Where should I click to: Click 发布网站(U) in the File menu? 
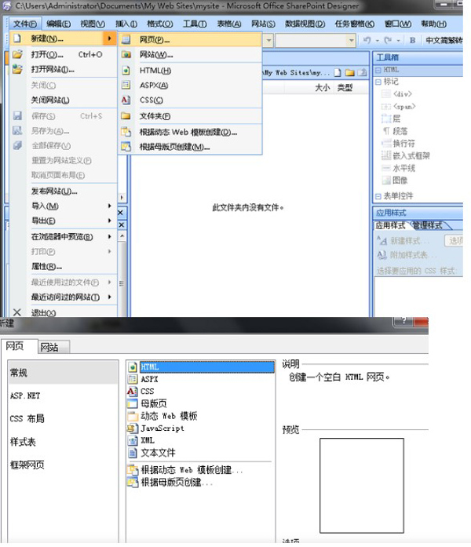pos(53,191)
